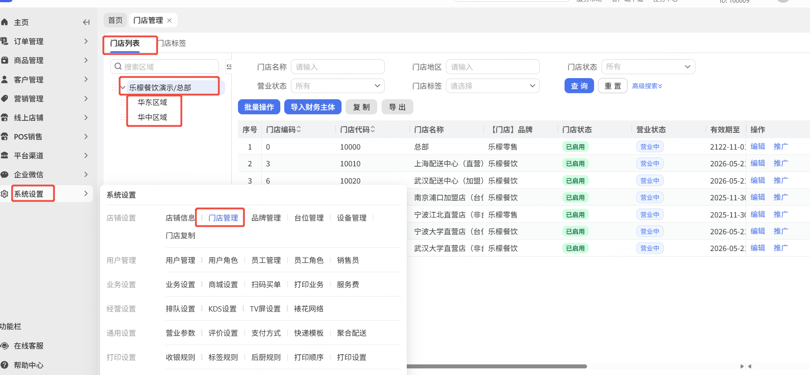Open 品牌管理 in system settings menu

point(266,218)
